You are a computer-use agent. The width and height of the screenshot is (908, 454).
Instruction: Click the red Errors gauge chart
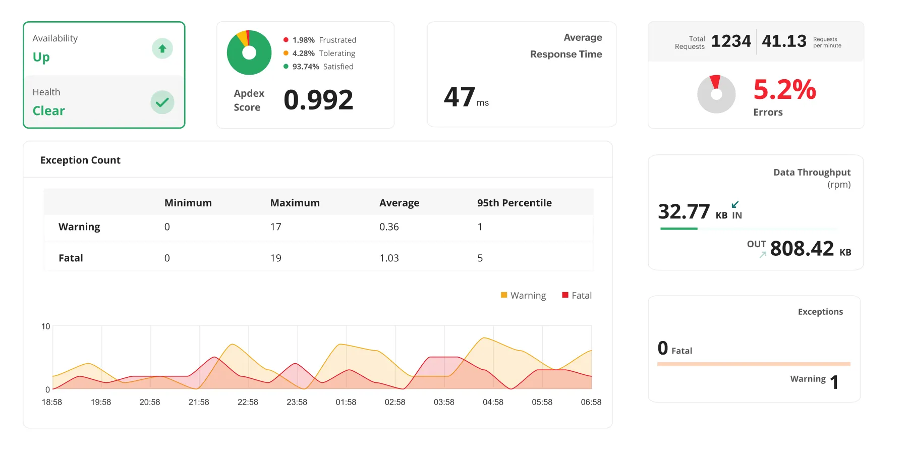tap(716, 94)
